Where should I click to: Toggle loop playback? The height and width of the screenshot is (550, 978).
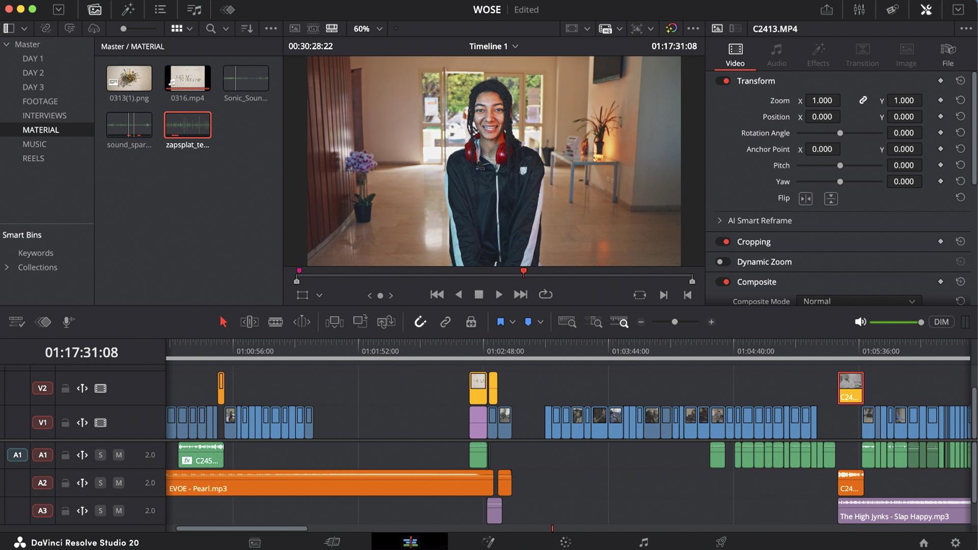point(546,294)
